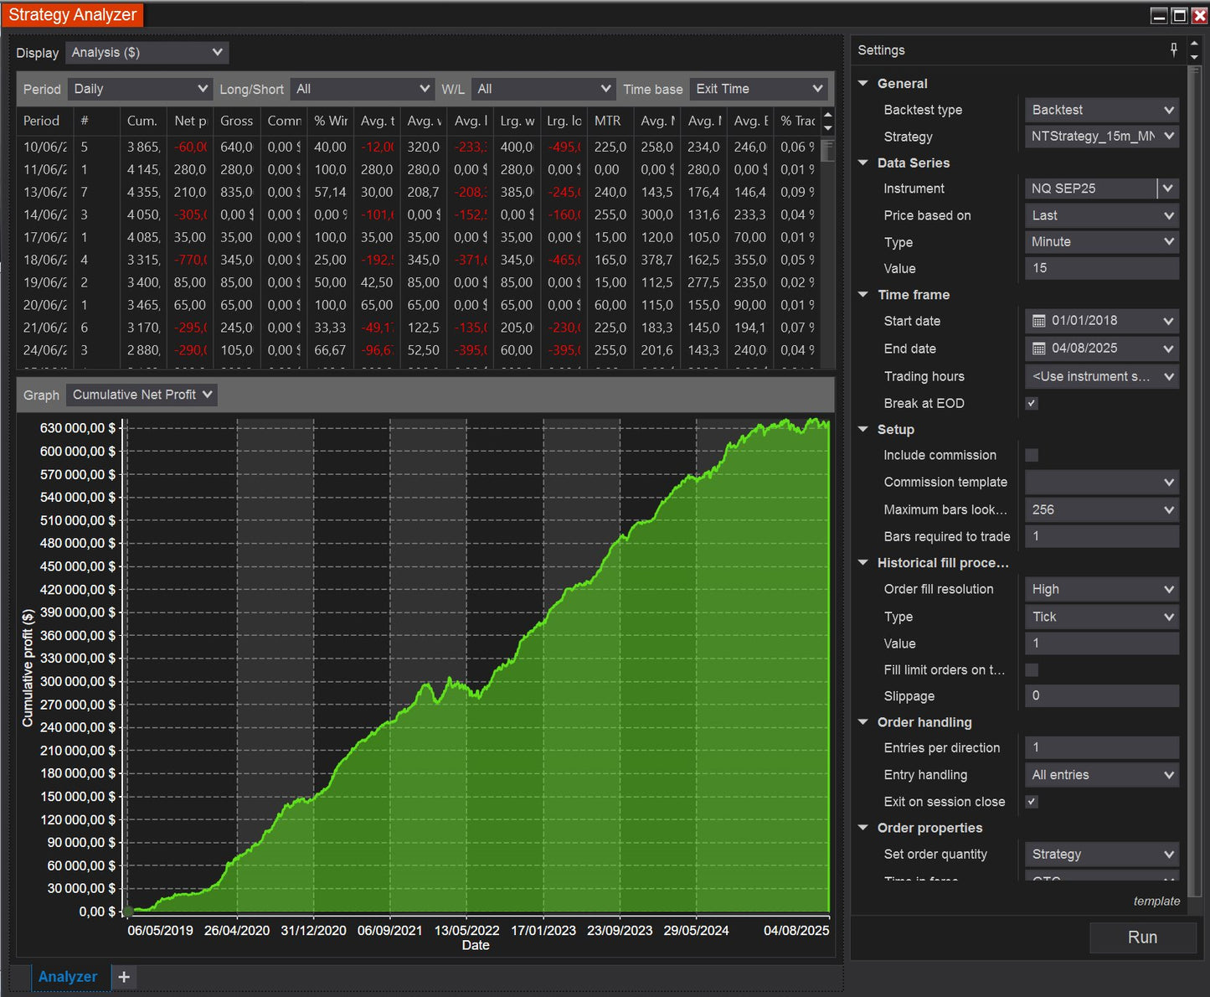Open the Time base Exit Time dropdown
Screen dimensions: 1210x997
click(x=759, y=89)
